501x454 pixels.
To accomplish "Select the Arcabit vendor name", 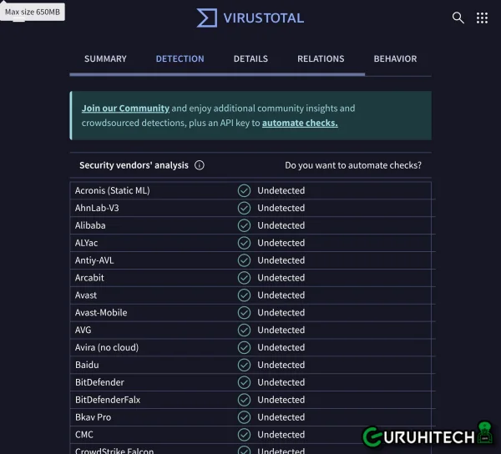I will click(x=89, y=278).
